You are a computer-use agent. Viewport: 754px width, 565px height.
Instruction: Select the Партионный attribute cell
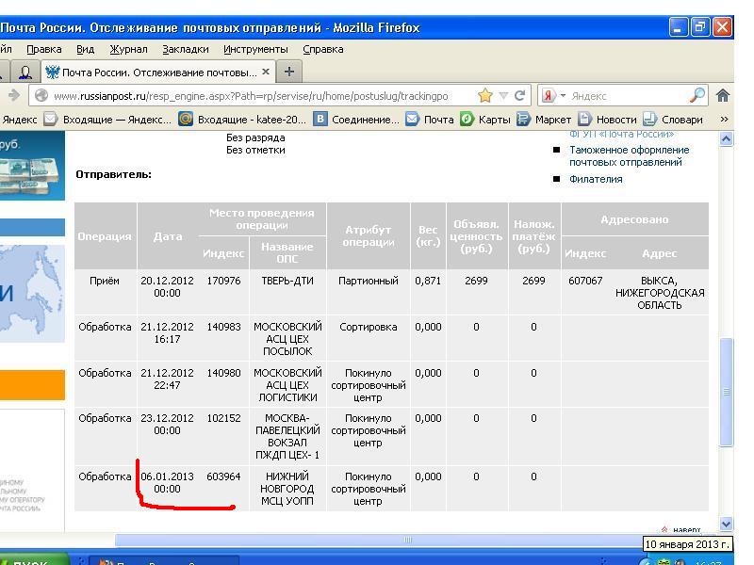point(369,281)
